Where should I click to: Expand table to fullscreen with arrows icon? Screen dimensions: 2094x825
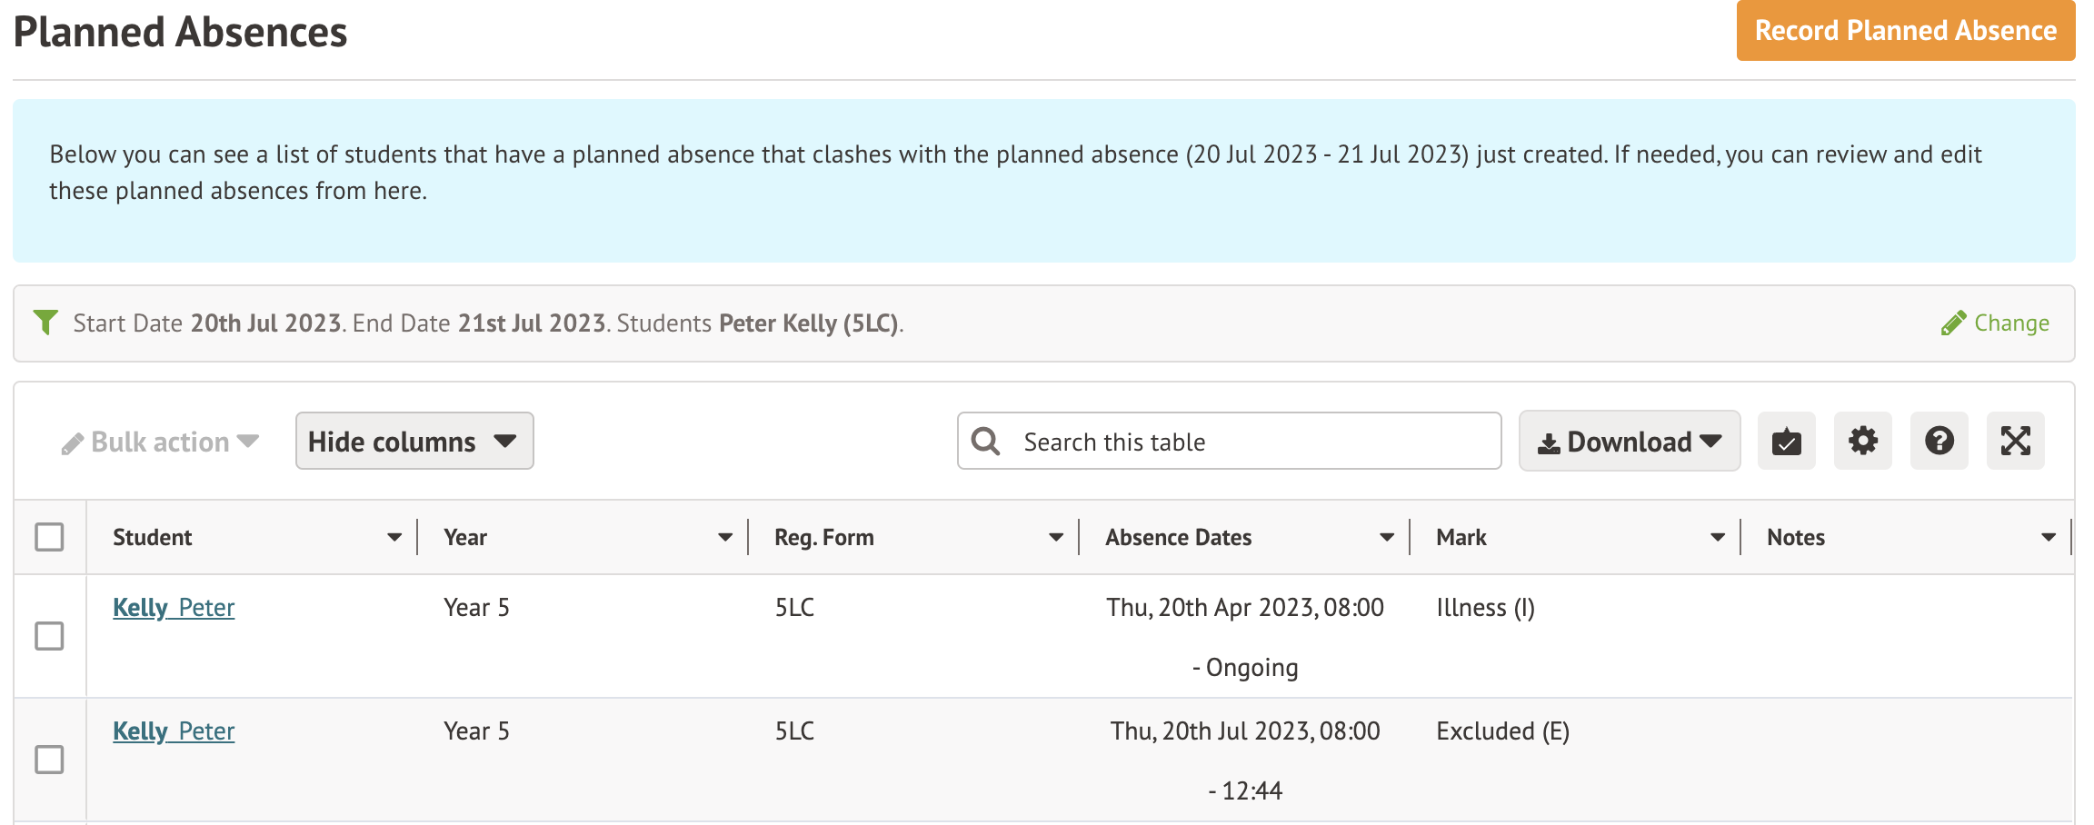(x=2015, y=442)
